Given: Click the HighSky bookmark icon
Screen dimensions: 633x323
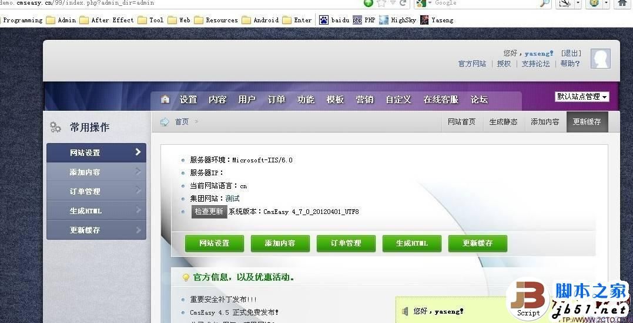Looking at the screenshot, I should (384, 20).
